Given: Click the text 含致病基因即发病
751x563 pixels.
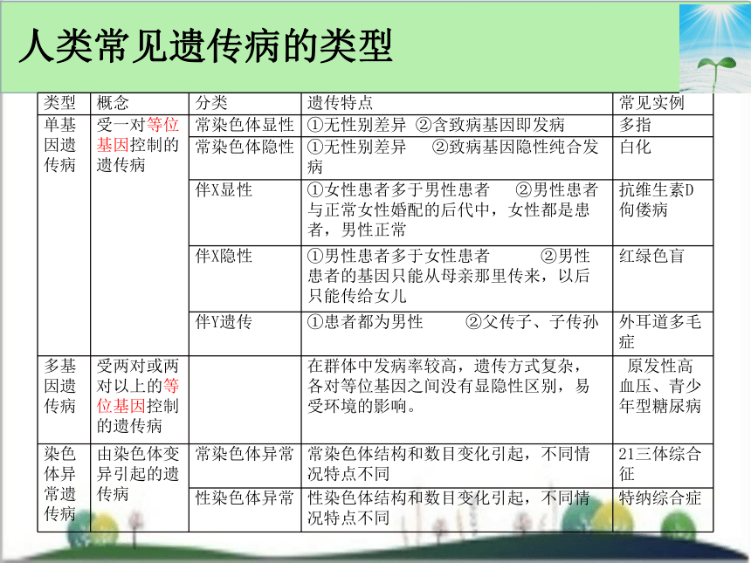Looking at the screenshot, I should (x=498, y=125).
